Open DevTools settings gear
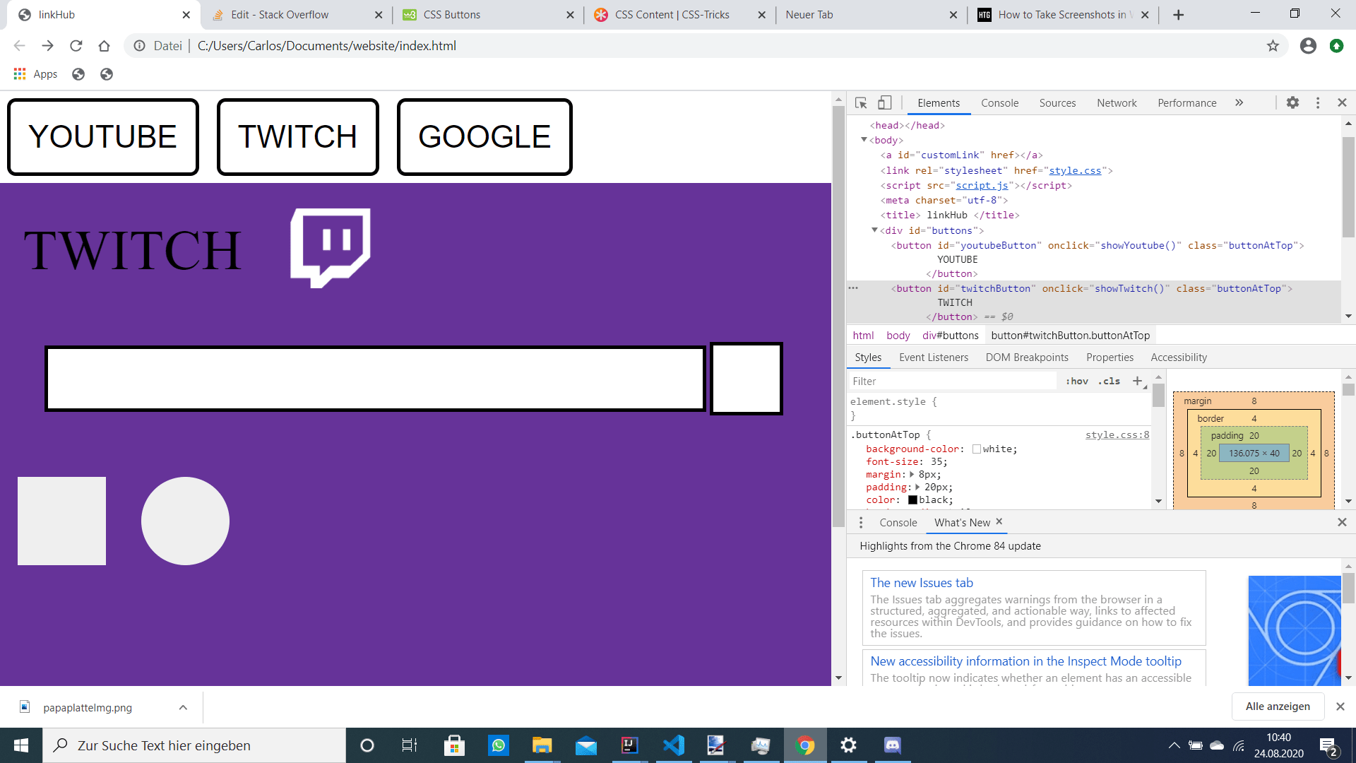This screenshot has width=1356, height=763. 1292,103
